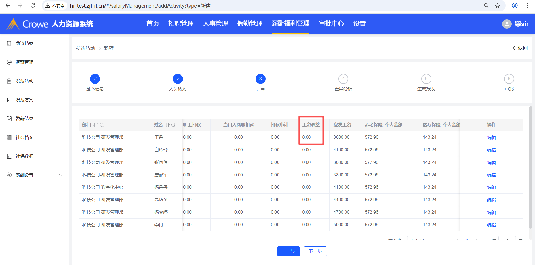This screenshot has width=535, height=265.
Task: Click the 基本信息 completed step circle
Action: pos(95,79)
